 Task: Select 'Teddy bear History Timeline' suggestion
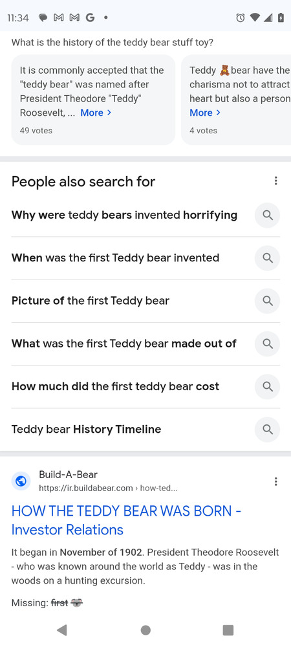[x=86, y=430]
